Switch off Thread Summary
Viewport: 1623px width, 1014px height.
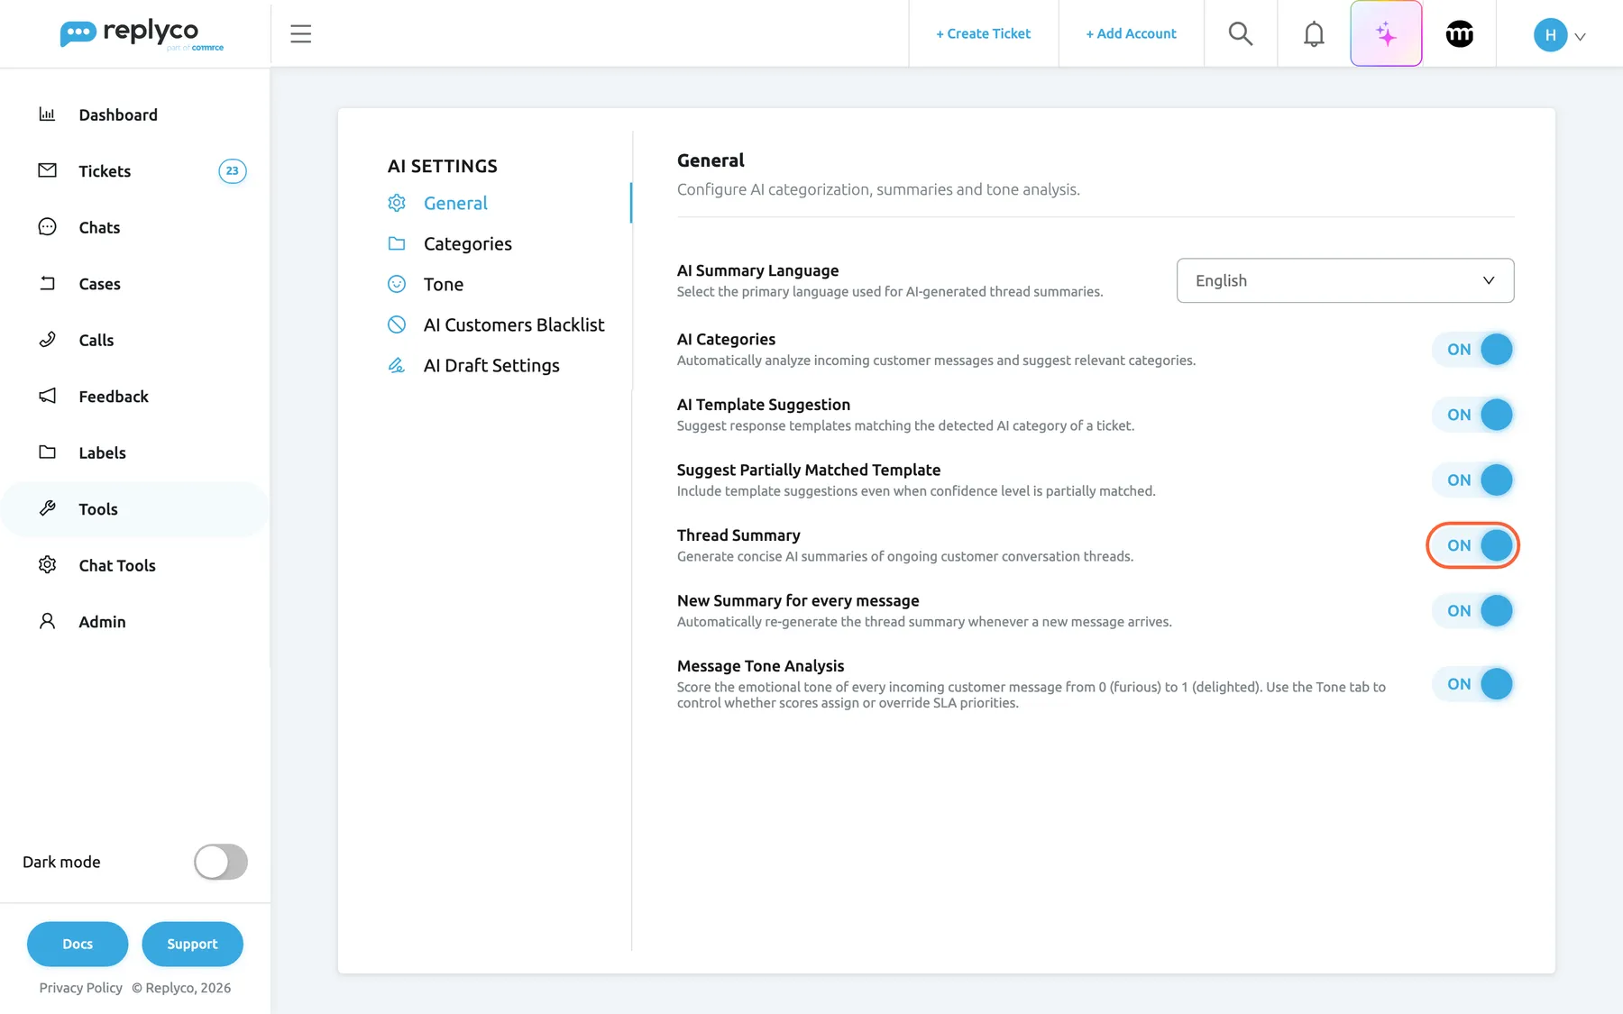click(x=1473, y=545)
